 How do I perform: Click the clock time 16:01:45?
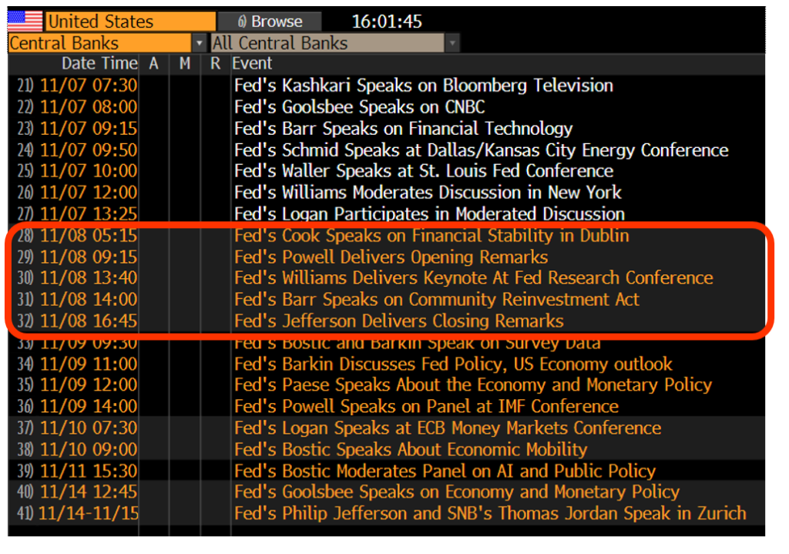pyautogui.click(x=387, y=22)
